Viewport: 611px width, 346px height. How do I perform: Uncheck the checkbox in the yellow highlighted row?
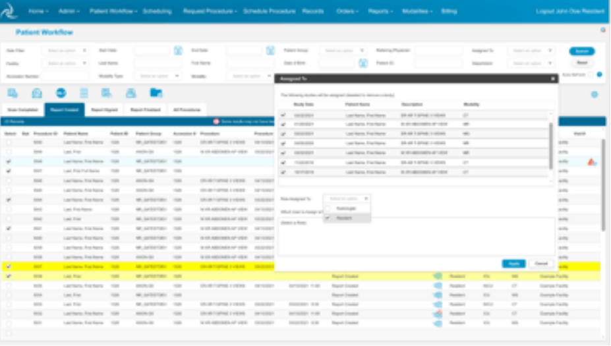click(x=9, y=267)
